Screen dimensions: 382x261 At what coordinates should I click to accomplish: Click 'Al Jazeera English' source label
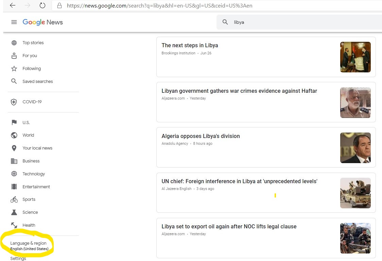coord(176,189)
